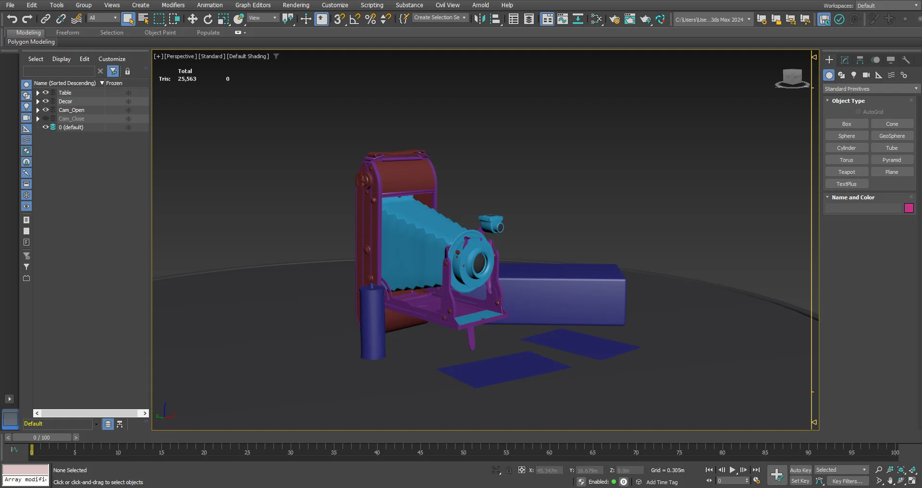
Task: Open the Standard Primitives dropdown
Action: (x=871, y=89)
